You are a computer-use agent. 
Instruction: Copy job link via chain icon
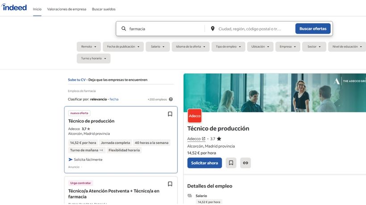245,163
